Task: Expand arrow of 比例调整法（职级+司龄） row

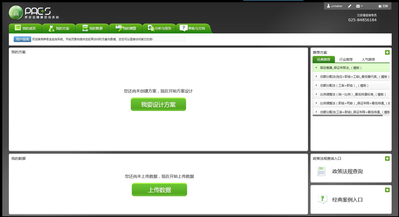Action: 316,103
